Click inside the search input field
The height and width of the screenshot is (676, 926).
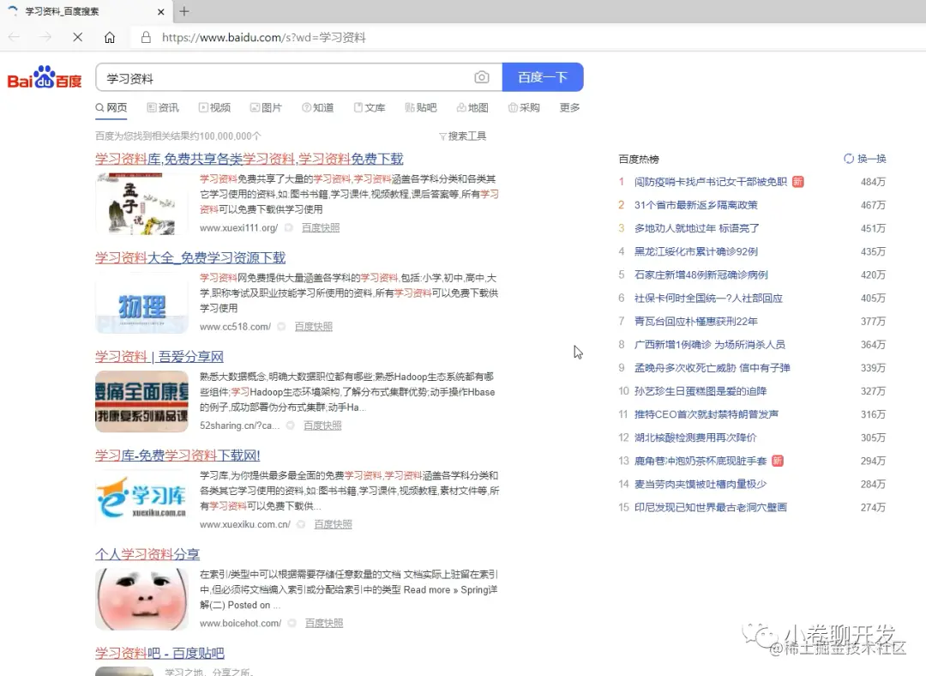pos(257,77)
